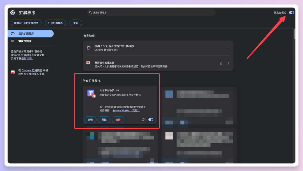Click the safety check puzzle icon
This screenshot has width=303, height=171.
89,48
